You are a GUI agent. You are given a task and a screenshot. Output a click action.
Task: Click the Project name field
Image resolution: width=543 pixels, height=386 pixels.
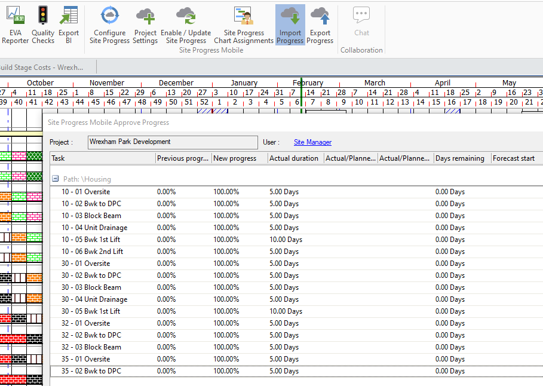click(x=172, y=142)
